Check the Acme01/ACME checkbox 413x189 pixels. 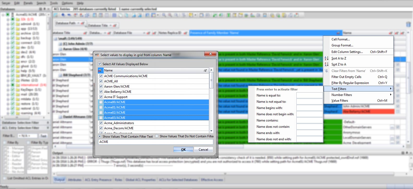pyautogui.click(x=101, y=107)
